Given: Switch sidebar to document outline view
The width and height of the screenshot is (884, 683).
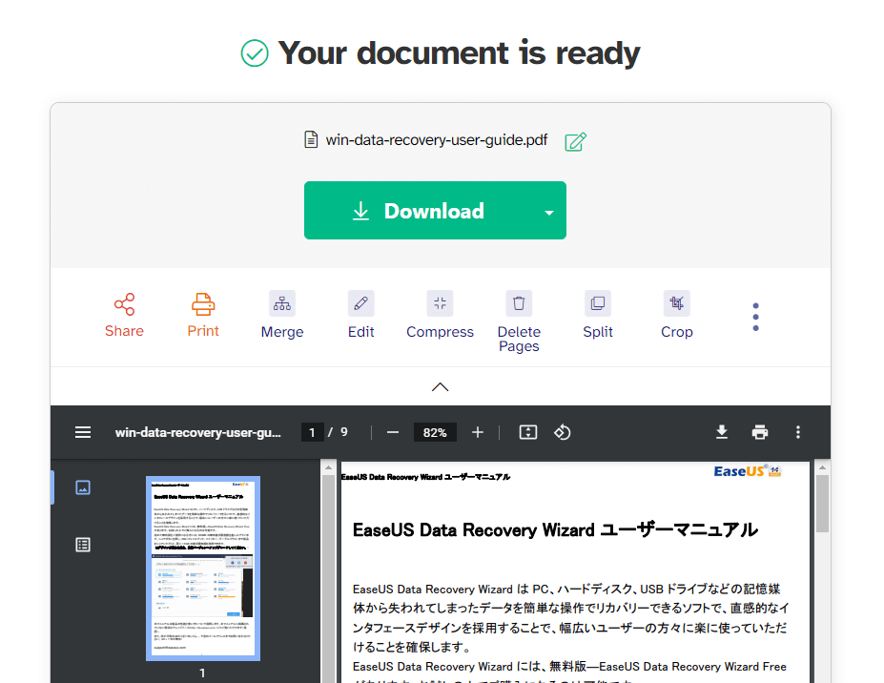Looking at the screenshot, I should point(83,545).
